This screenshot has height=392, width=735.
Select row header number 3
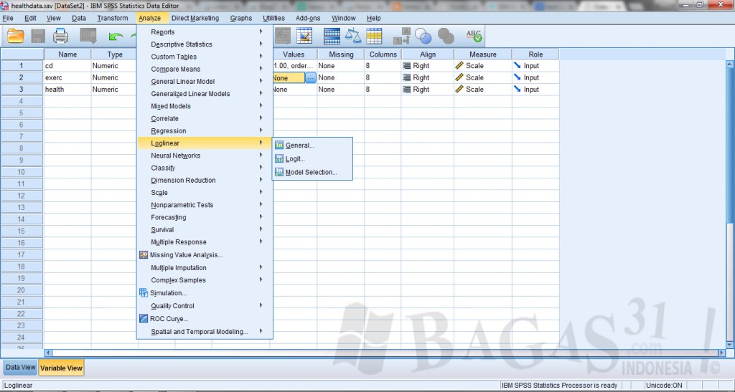[21, 90]
